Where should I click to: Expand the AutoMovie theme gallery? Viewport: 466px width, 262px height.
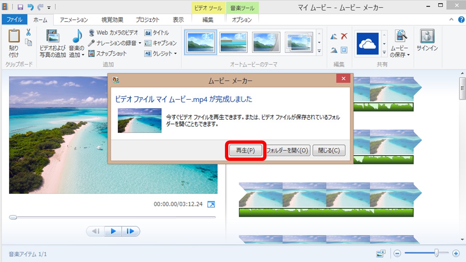point(319,51)
